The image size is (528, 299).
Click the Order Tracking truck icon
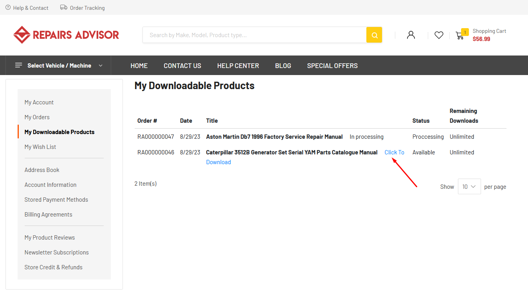click(x=63, y=7)
